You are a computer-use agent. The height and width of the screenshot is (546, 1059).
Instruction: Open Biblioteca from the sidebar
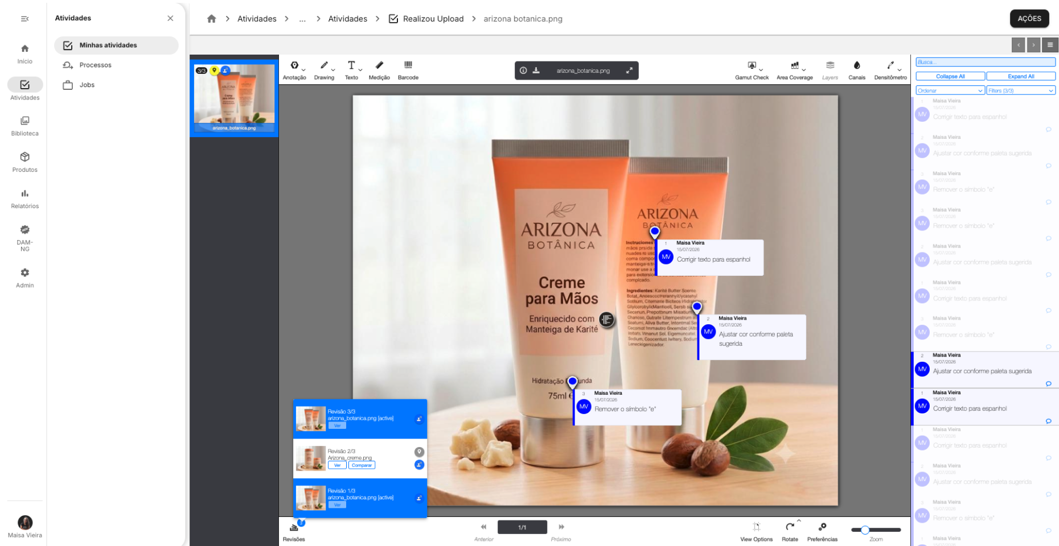click(x=25, y=126)
